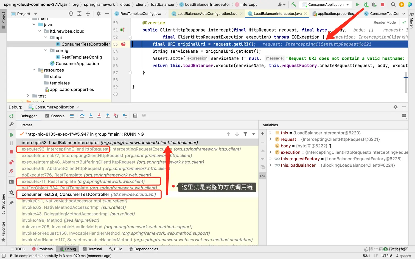Switch to application.properties editor tab
The height and width of the screenshot is (259, 415).
click(x=333, y=14)
